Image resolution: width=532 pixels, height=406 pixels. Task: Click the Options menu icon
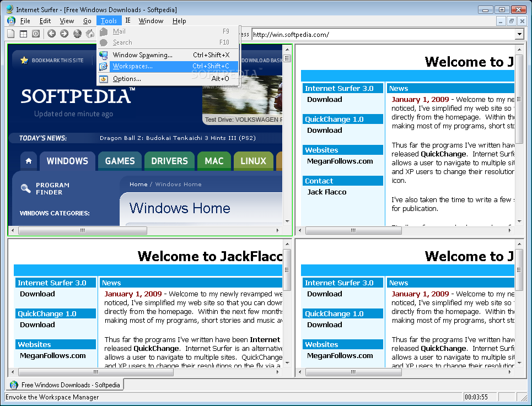click(x=104, y=79)
